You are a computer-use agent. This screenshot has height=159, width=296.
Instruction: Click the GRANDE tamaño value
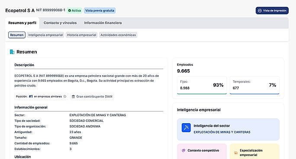[76, 138]
